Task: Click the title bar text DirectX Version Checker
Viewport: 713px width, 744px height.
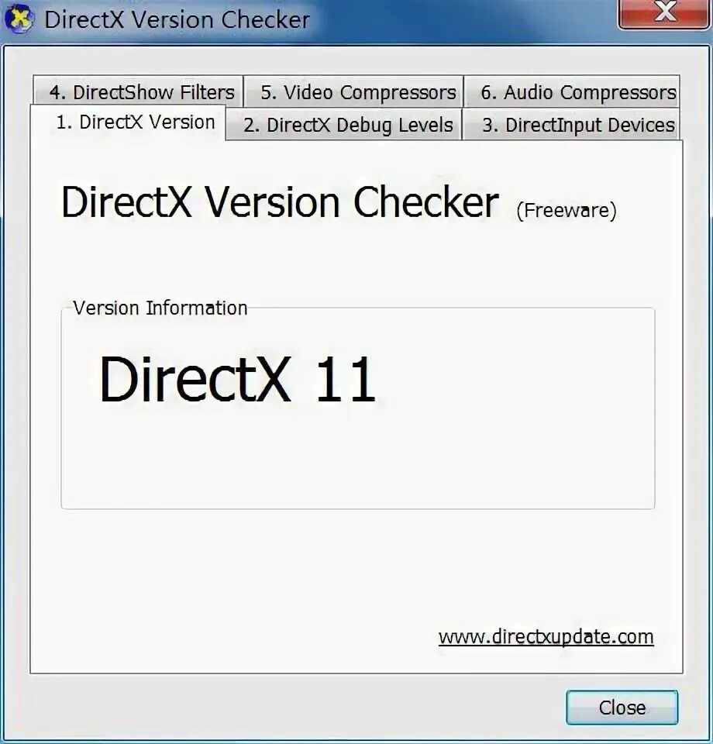Action: point(177,20)
